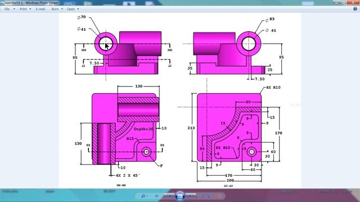Rotate the image clockwise
This screenshot has width=360, height=202.
[209, 196]
